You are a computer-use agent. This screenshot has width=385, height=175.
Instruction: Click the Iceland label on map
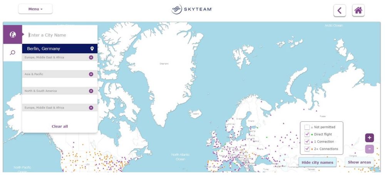pyautogui.click(x=196, y=114)
